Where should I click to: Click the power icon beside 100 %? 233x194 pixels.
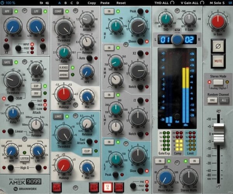(x=2, y=3)
